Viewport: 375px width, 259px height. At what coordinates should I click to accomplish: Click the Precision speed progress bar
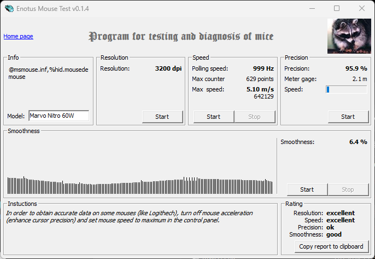pos(346,89)
